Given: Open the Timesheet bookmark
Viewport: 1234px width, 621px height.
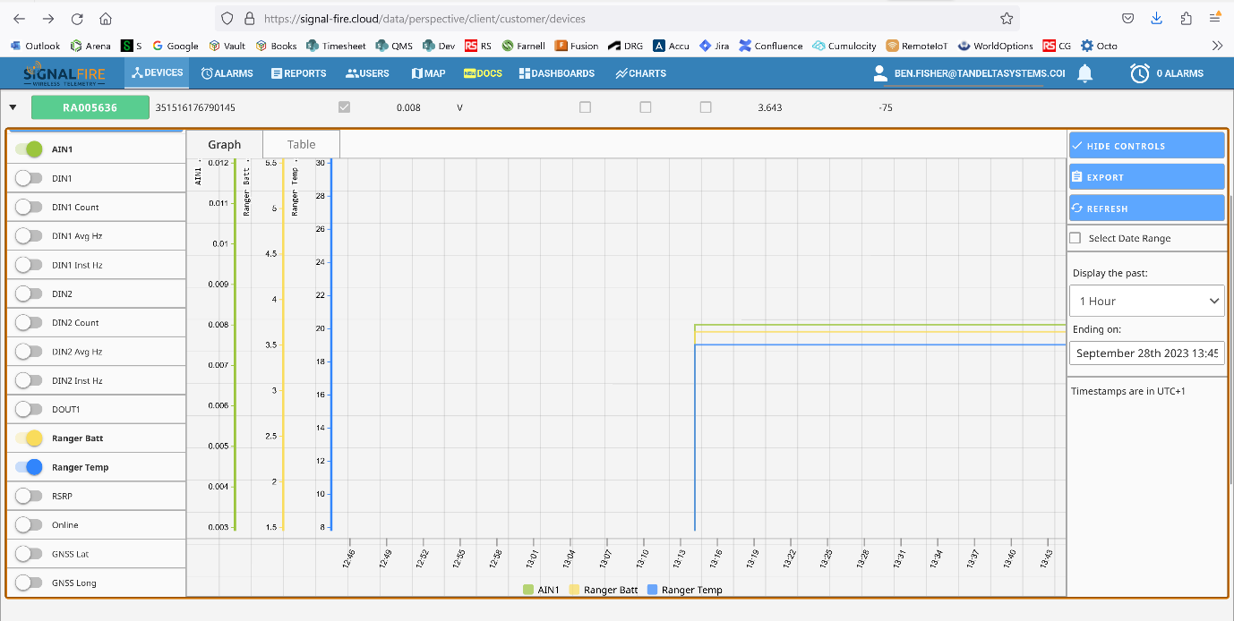Looking at the screenshot, I should 336,46.
